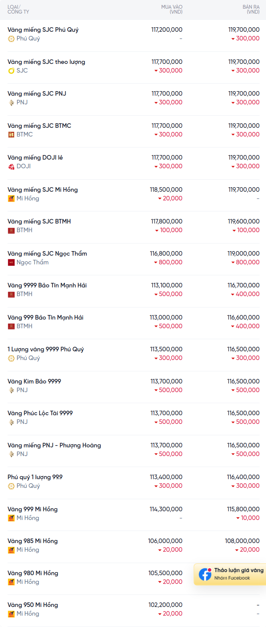The width and height of the screenshot is (266, 627).
Task: Click the Facebook icon in discussion banner
Action: point(205,574)
